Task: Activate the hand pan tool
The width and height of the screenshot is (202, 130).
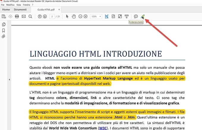Action: pyautogui.click(x=74, y=17)
